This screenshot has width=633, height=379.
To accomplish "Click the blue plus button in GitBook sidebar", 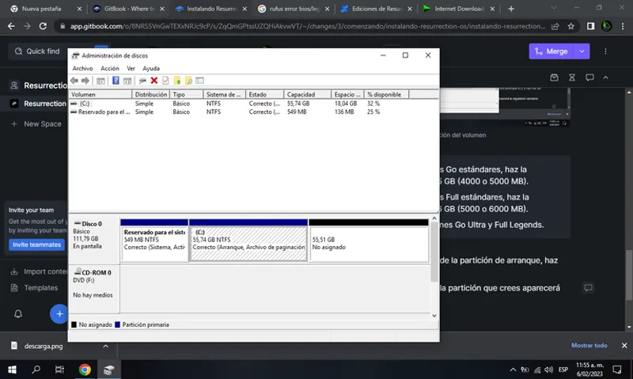I will click(59, 314).
